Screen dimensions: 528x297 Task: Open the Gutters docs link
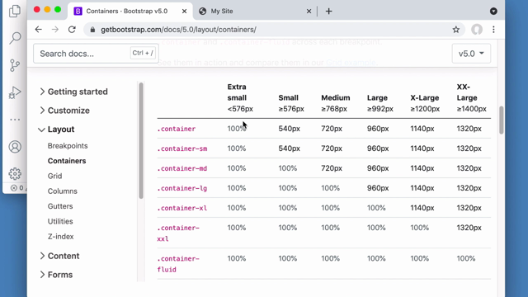(60, 206)
